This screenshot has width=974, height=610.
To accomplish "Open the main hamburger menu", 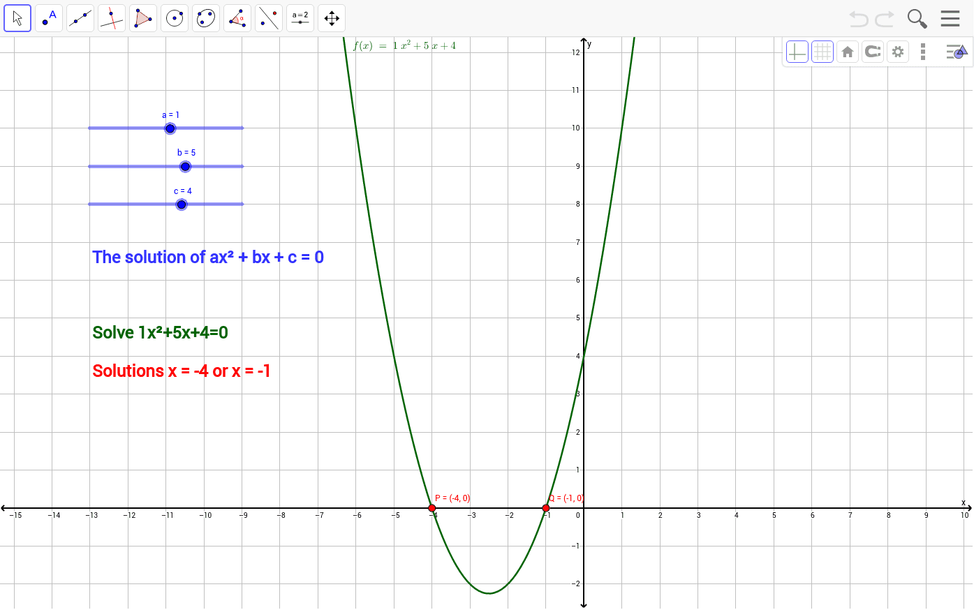I will click(x=950, y=18).
